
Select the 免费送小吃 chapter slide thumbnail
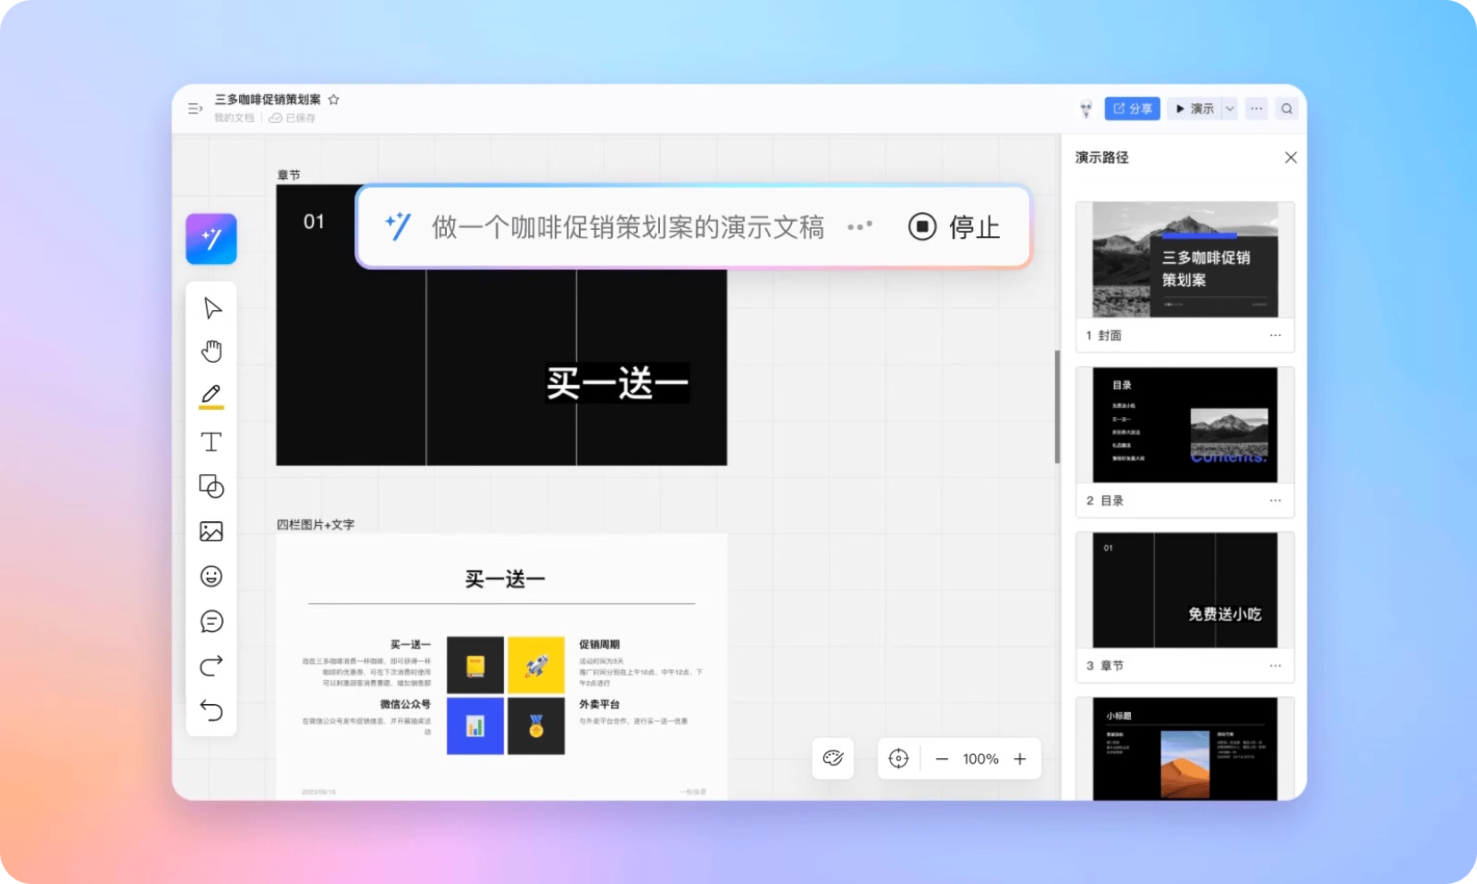pyautogui.click(x=1185, y=590)
